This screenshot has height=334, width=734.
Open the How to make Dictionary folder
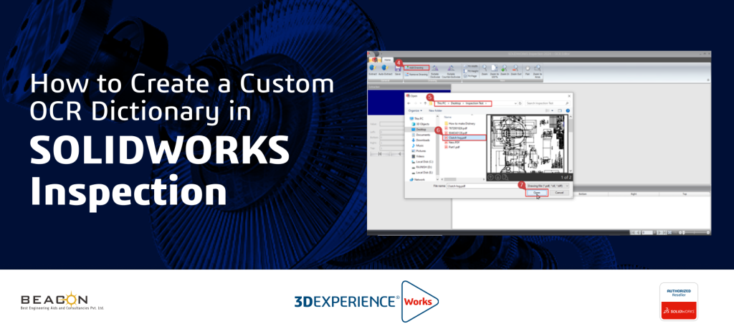coord(459,123)
